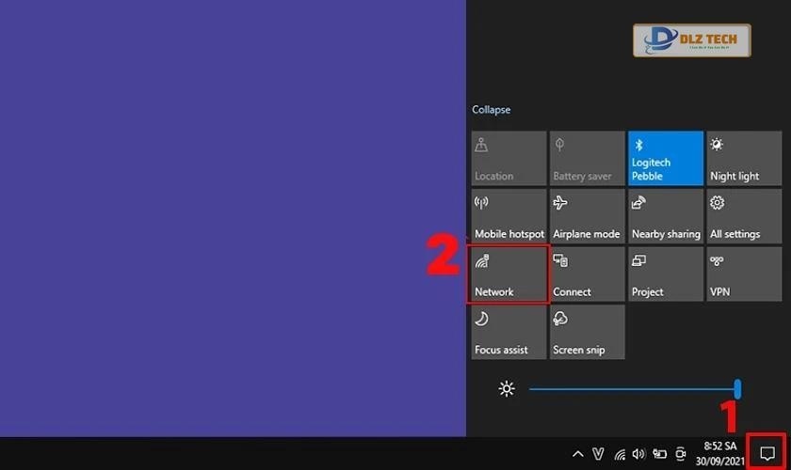
Task: Open All settings gear tile
Action: [x=744, y=216]
